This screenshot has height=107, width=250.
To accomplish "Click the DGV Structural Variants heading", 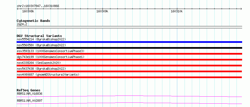I will [39, 36].
